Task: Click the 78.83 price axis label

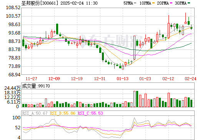Action: pyautogui.click(x=14, y=58)
